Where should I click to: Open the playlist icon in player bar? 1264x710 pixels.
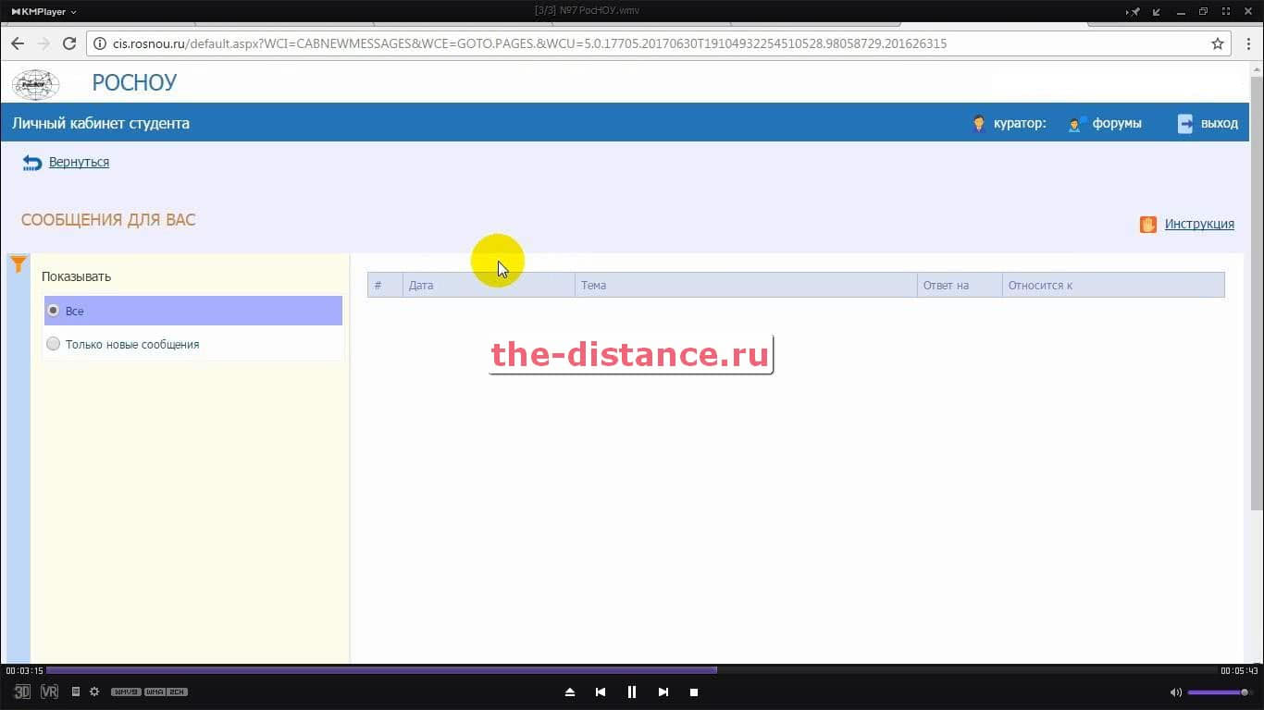[76, 692]
